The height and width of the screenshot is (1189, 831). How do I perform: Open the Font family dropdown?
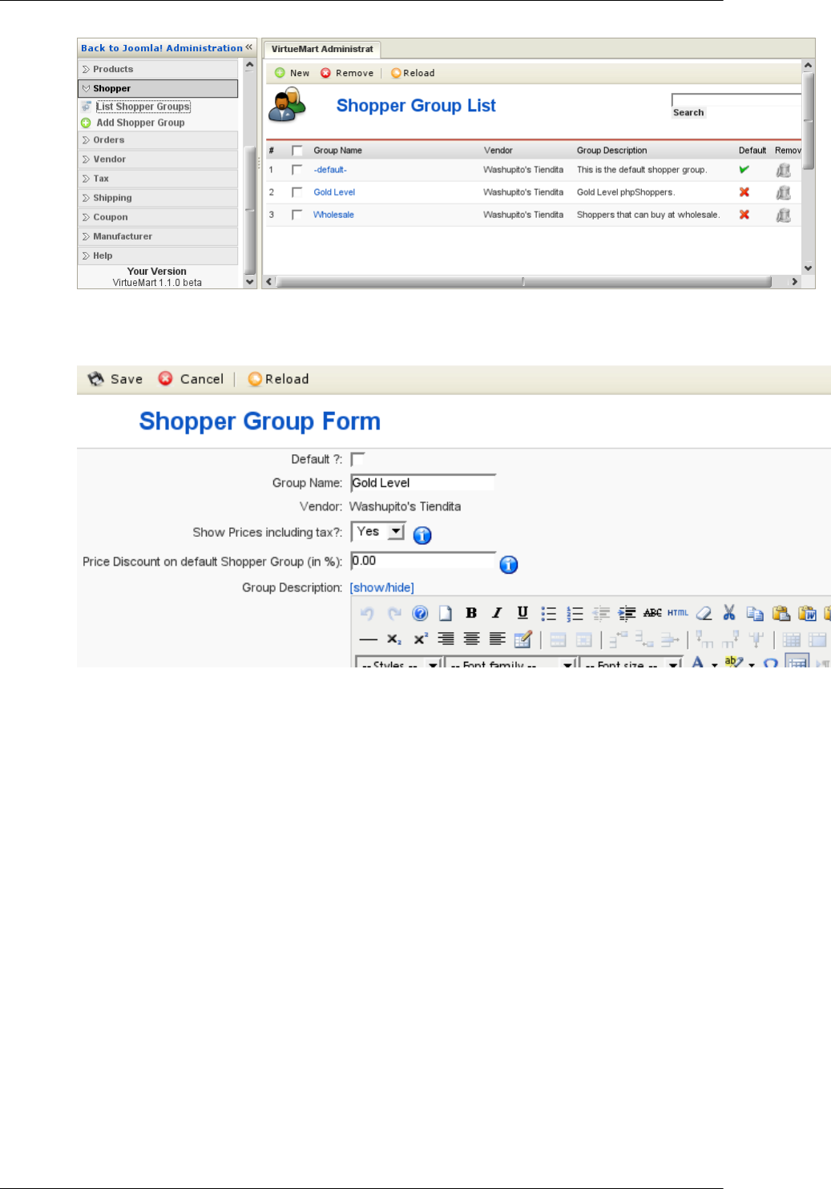(511, 663)
